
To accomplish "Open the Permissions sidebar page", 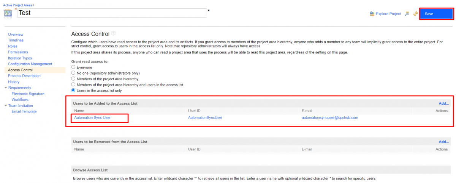I will [18, 52].
